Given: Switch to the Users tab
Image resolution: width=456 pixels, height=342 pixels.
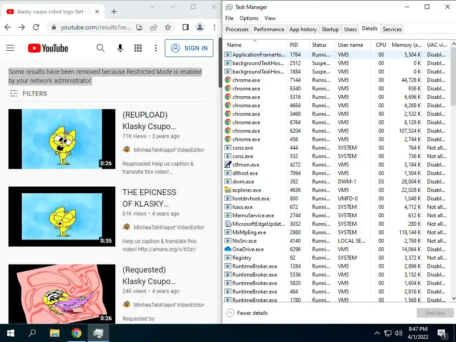Looking at the screenshot, I should coord(350,29).
